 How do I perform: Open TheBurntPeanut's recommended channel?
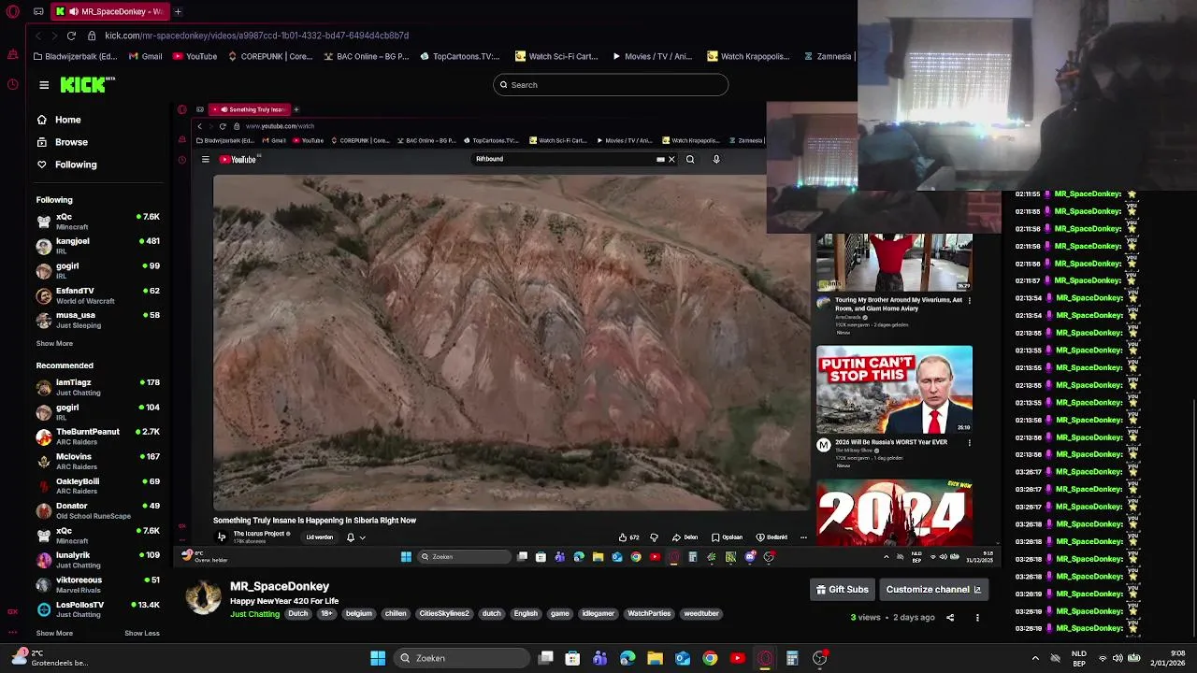[x=97, y=437]
